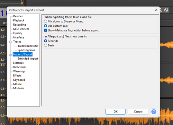Confirm preferences with OK button

click(x=116, y=111)
